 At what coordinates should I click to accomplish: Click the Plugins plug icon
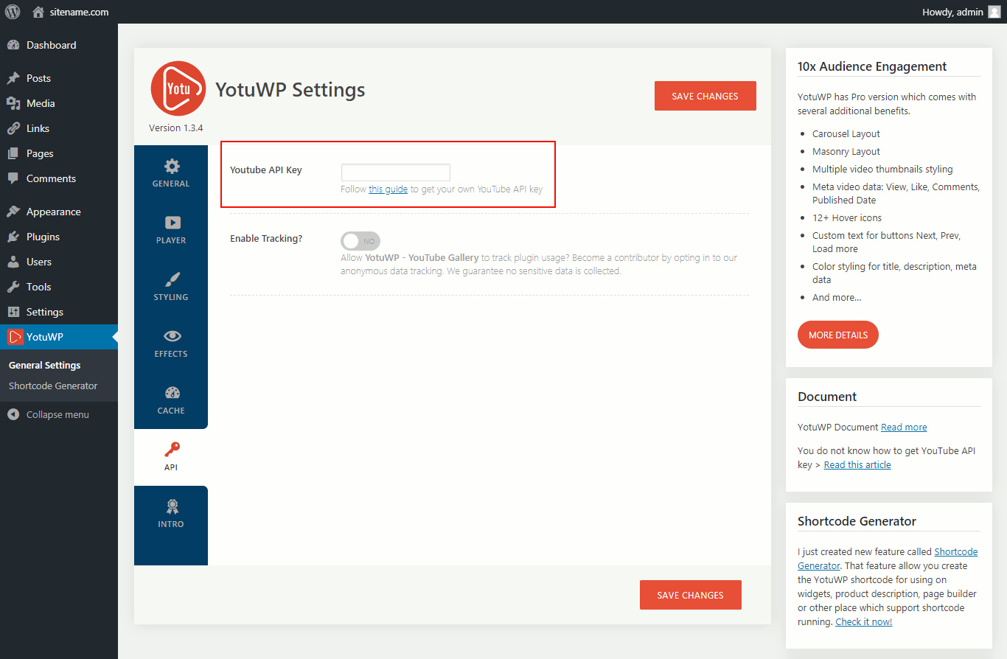click(13, 237)
